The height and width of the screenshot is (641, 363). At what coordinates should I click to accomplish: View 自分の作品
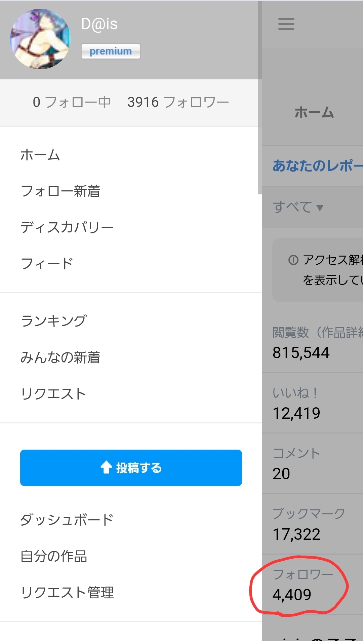tap(54, 556)
